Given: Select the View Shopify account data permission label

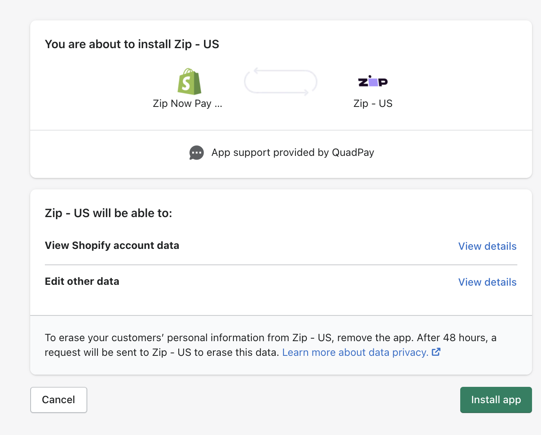Looking at the screenshot, I should [112, 245].
